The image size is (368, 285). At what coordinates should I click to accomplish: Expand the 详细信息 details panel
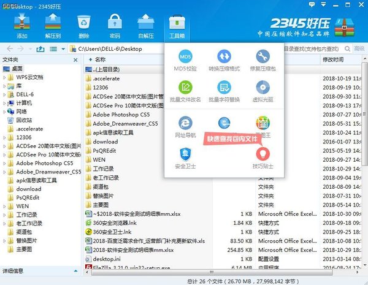[x=75, y=271]
